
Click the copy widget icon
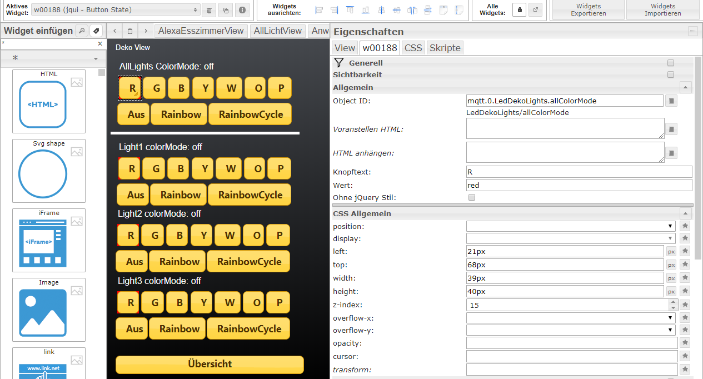pyautogui.click(x=226, y=10)
